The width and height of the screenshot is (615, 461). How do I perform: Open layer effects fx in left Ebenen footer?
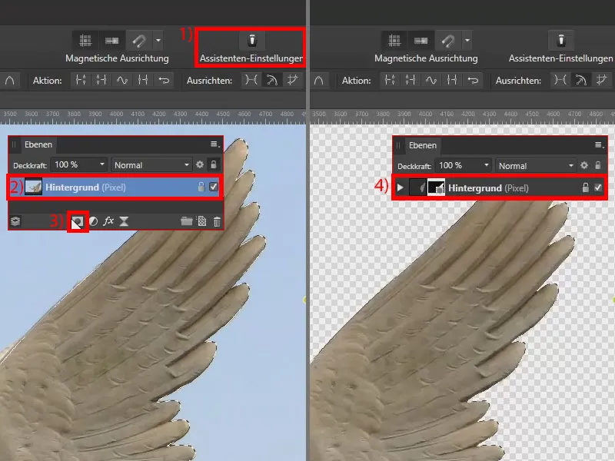coord(108,221)
